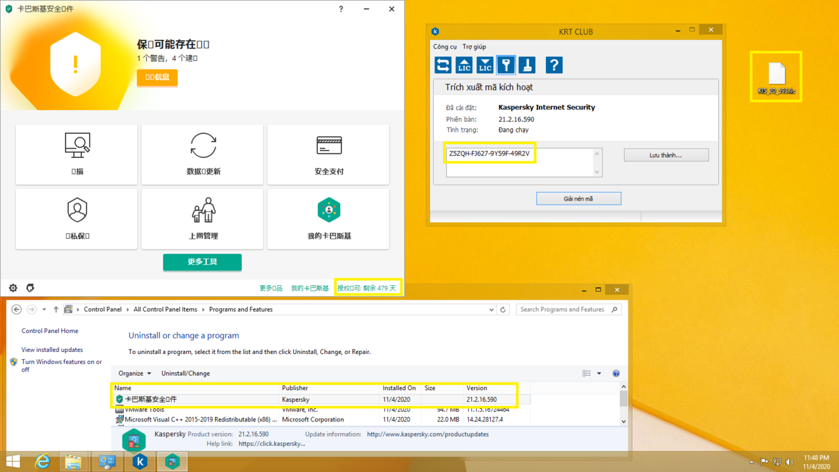
Task: Click the Publisher column header
Action: pos(330,388)
